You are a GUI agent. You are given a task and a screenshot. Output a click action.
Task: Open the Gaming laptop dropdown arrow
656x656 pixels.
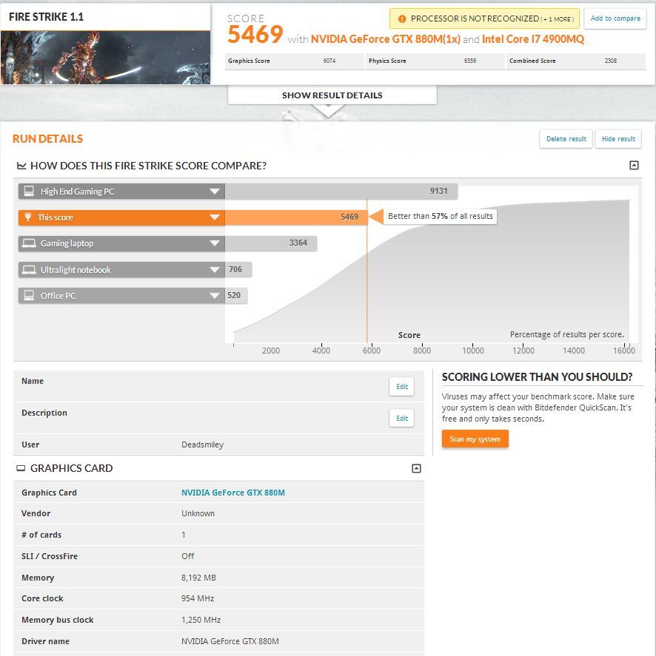click(215, 243)
